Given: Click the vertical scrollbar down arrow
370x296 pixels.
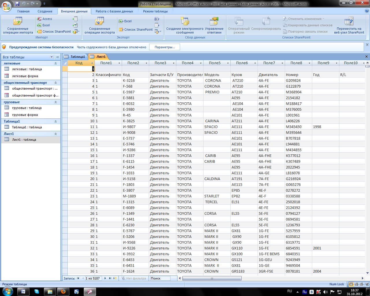Looking at the screenshot, I should pyautogui.click(x=367, y=273).
